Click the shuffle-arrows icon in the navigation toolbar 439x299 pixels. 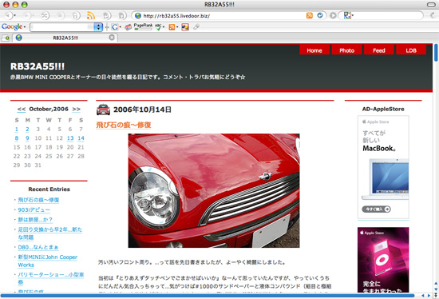point(45,15)
